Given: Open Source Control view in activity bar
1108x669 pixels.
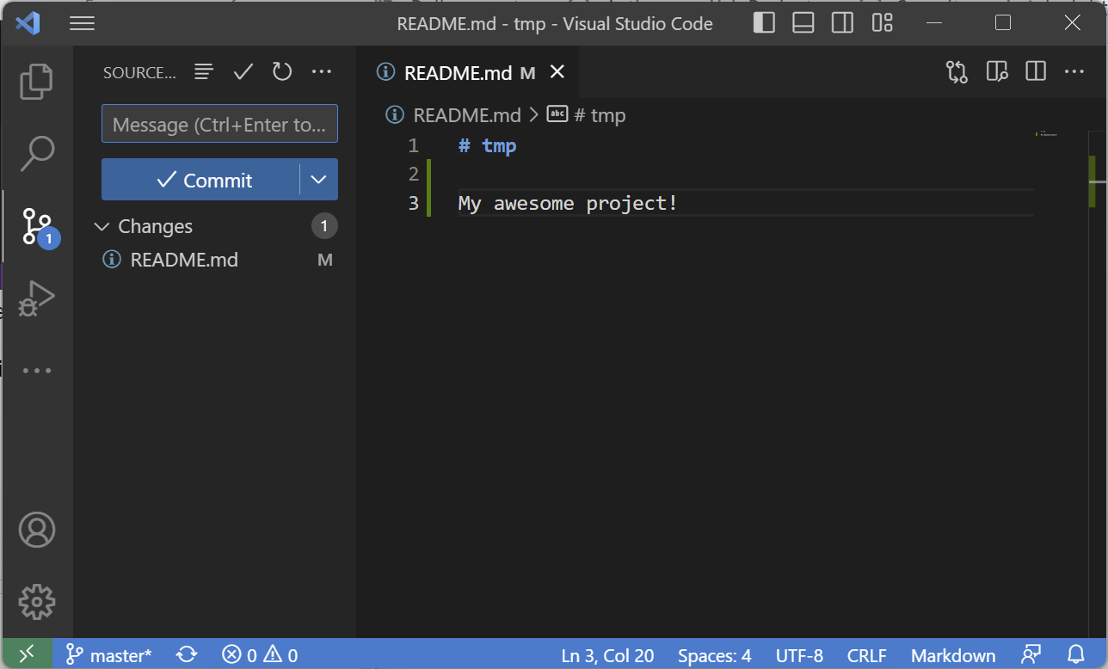Looking at the screenshot, I should click(x=38, y=227).
